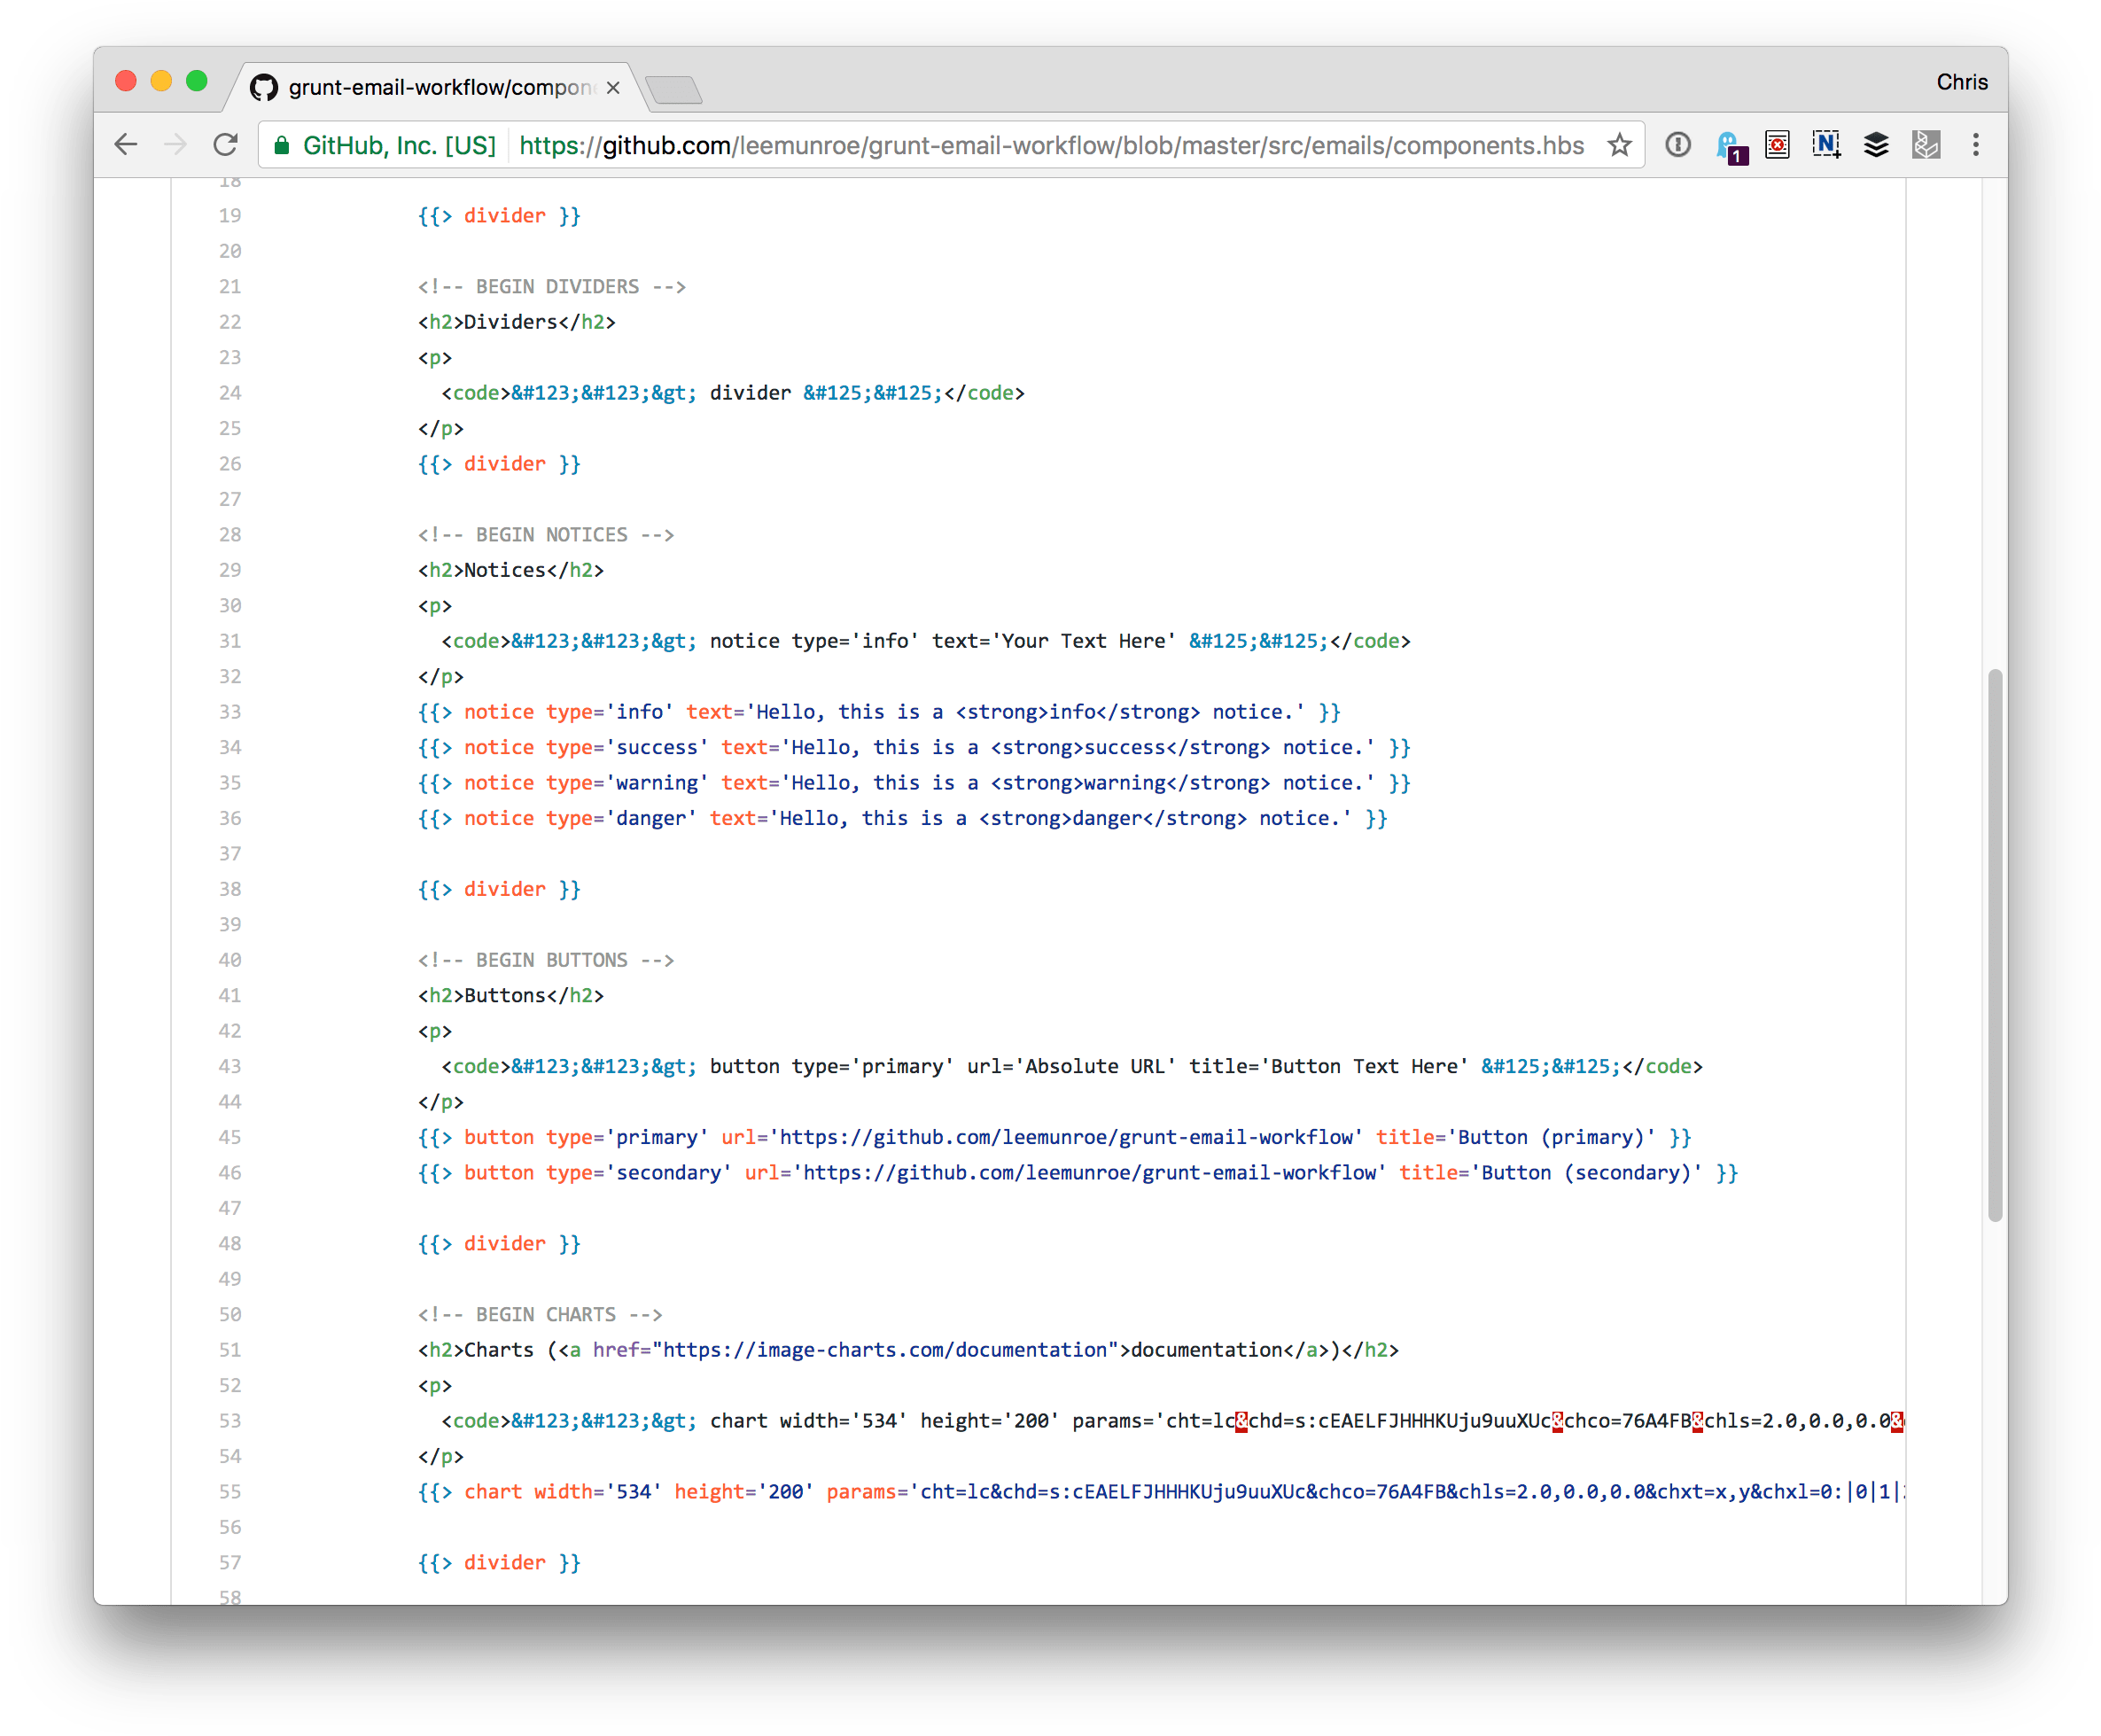This screenshot has height=1736, width=2101.
Task: Open Chrome's three-dot menu
Action: pos(1975,145)
